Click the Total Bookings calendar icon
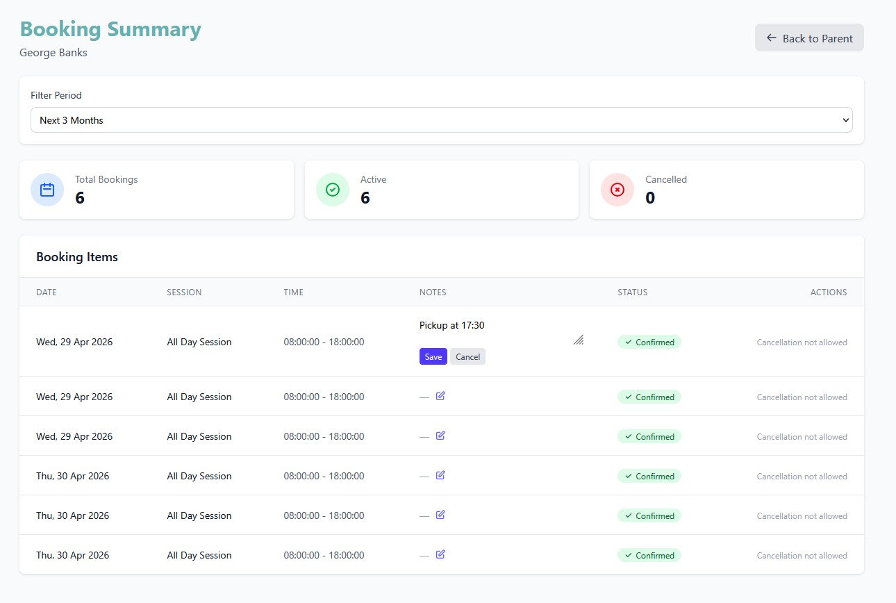Viewport: 896px width, 603px height. [x=47, y=190]
